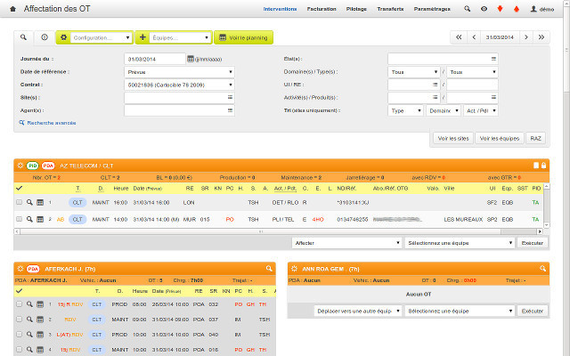This screenshot has width=570, height=356.
Task: Click the Journée du date field
Action: (x=155, y=59)
